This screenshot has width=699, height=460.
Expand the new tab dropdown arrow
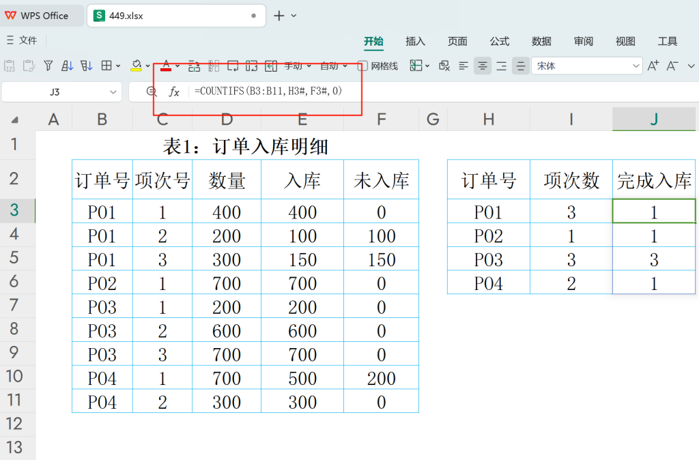[294, 16]
